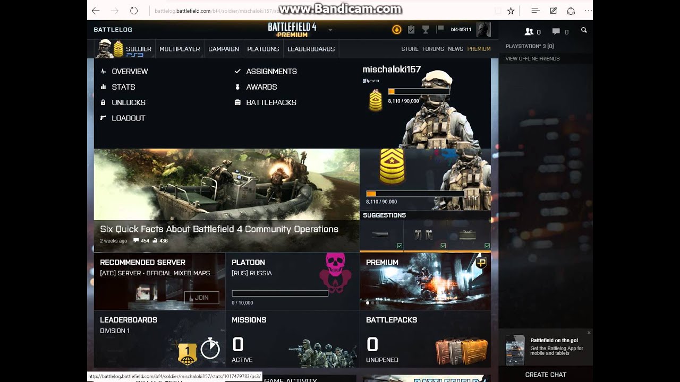Image resolution: width=680 pixels, height=382 pixels.
Task: Click the browser address bar
Action: click(319, 11)
